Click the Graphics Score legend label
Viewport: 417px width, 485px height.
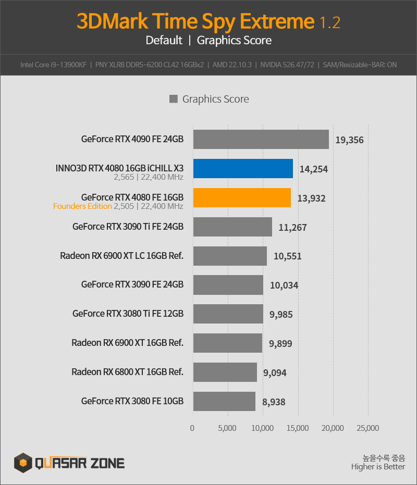click(x=215, y=99)
